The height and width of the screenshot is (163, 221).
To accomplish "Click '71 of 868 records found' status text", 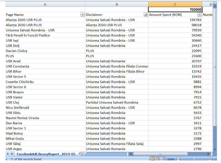I will (26, 159).
